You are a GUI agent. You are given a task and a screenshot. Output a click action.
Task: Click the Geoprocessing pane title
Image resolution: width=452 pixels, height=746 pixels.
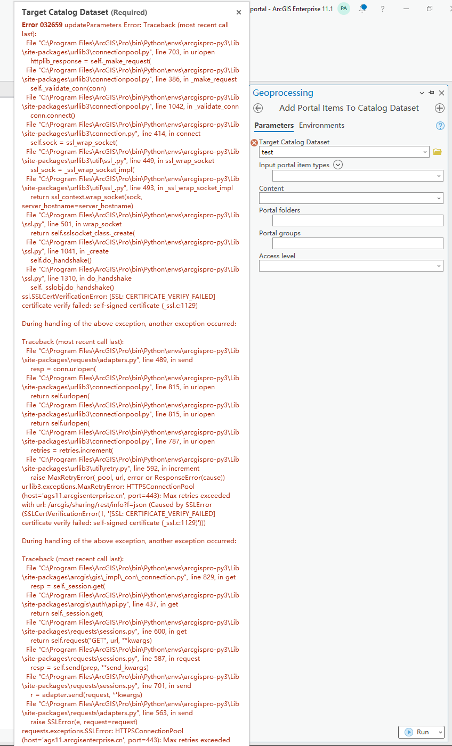click(x=283, y=93)
